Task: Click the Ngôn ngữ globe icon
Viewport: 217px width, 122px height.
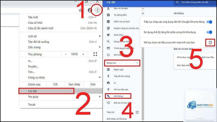Action: click(108, 69)
